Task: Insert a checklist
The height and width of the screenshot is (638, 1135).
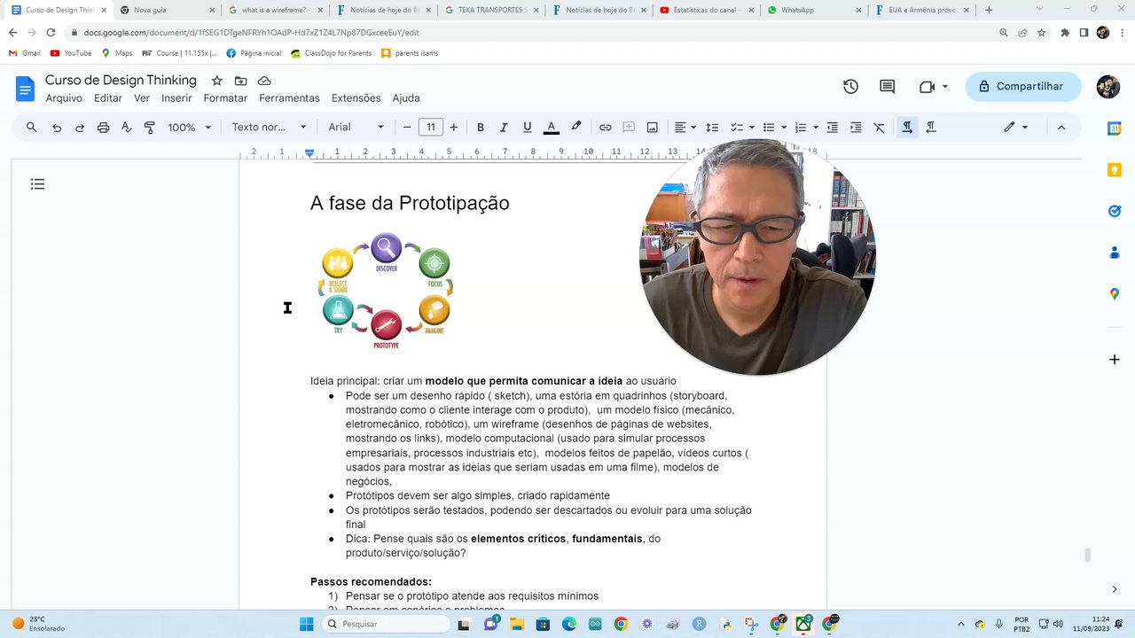Action: [x=736, y=128]
